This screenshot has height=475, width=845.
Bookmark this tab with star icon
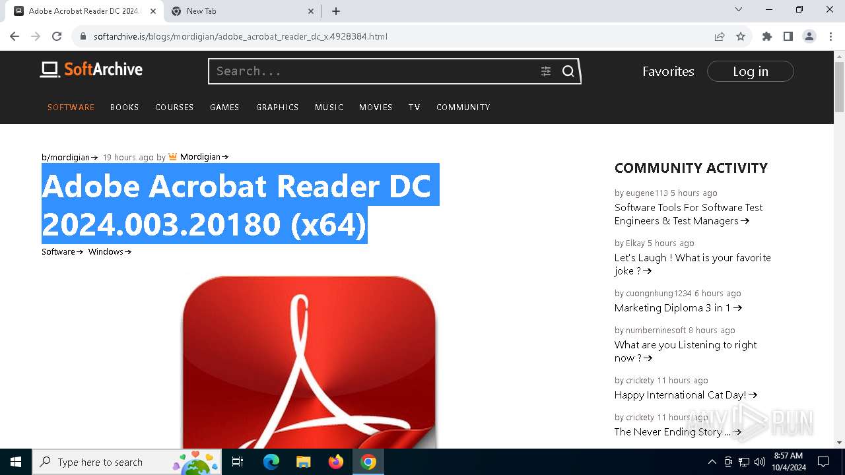coord(741,36)
